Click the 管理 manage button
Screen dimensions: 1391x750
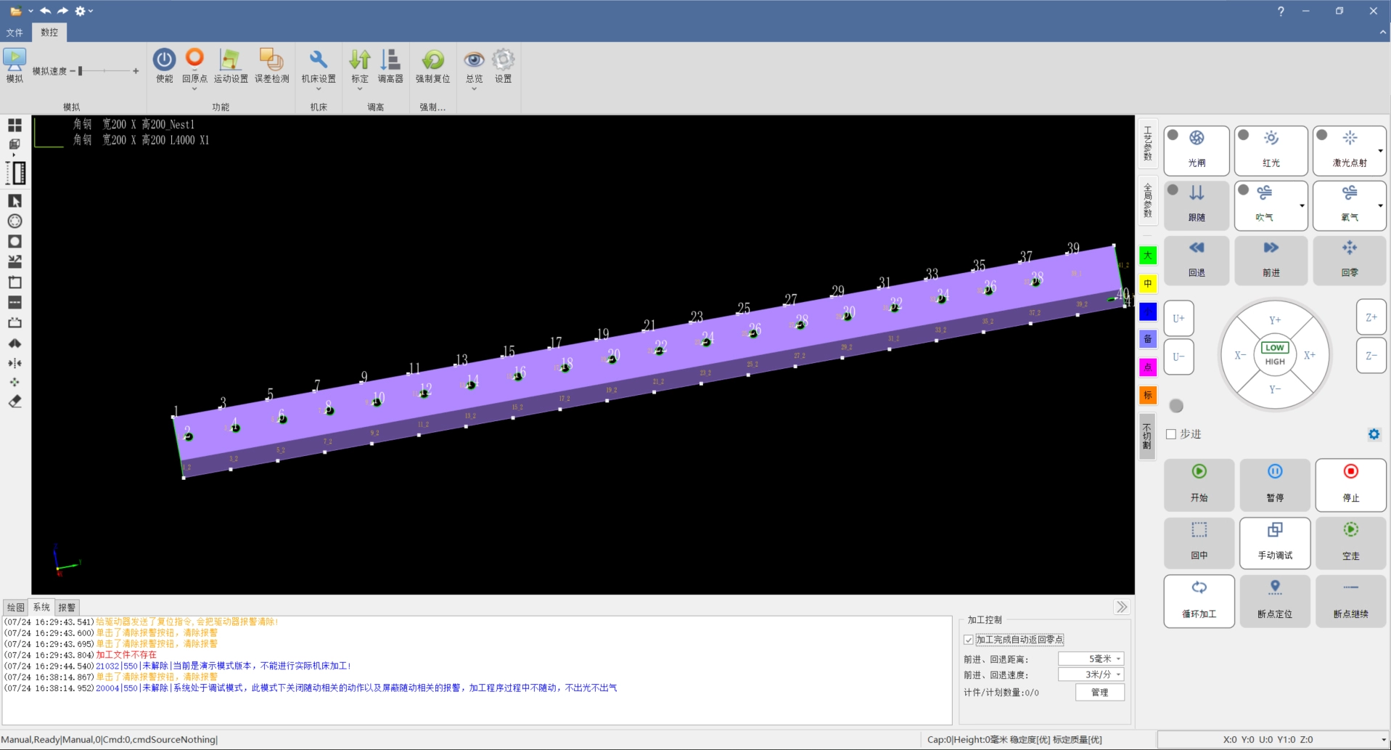[x=1099, y=693]
